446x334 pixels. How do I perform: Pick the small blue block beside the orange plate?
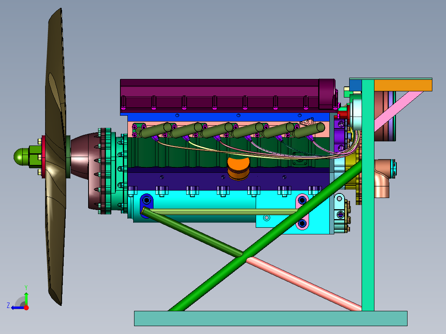(x=355, y=86)
